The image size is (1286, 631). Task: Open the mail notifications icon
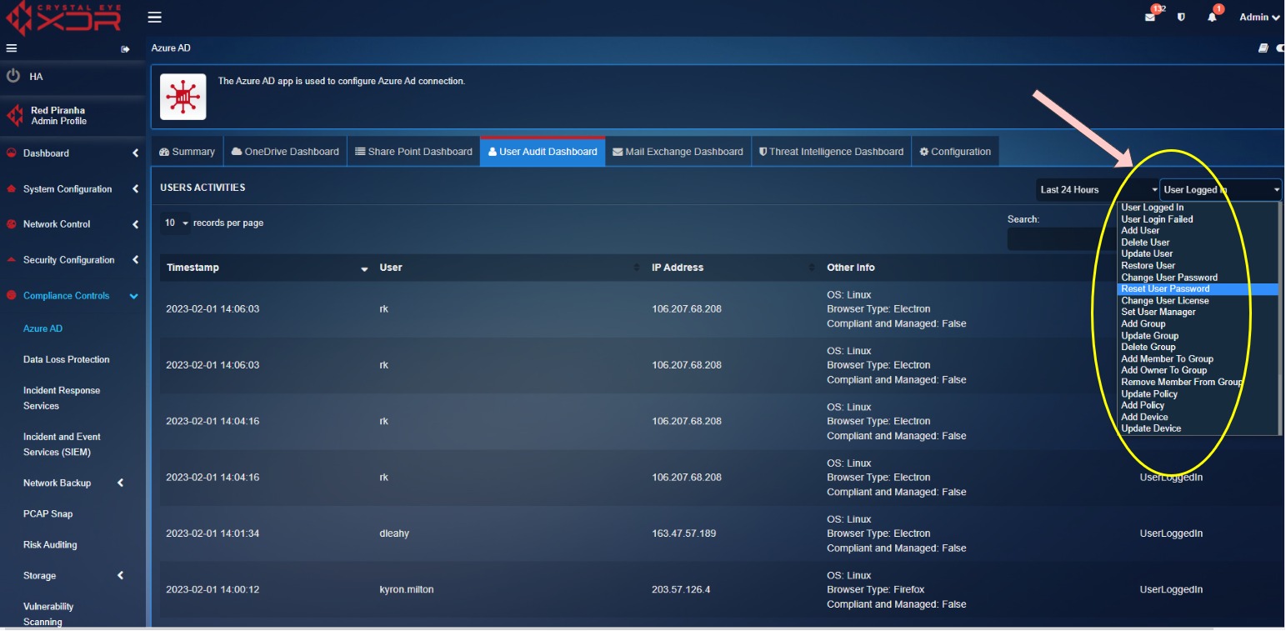pos(1150,18)
